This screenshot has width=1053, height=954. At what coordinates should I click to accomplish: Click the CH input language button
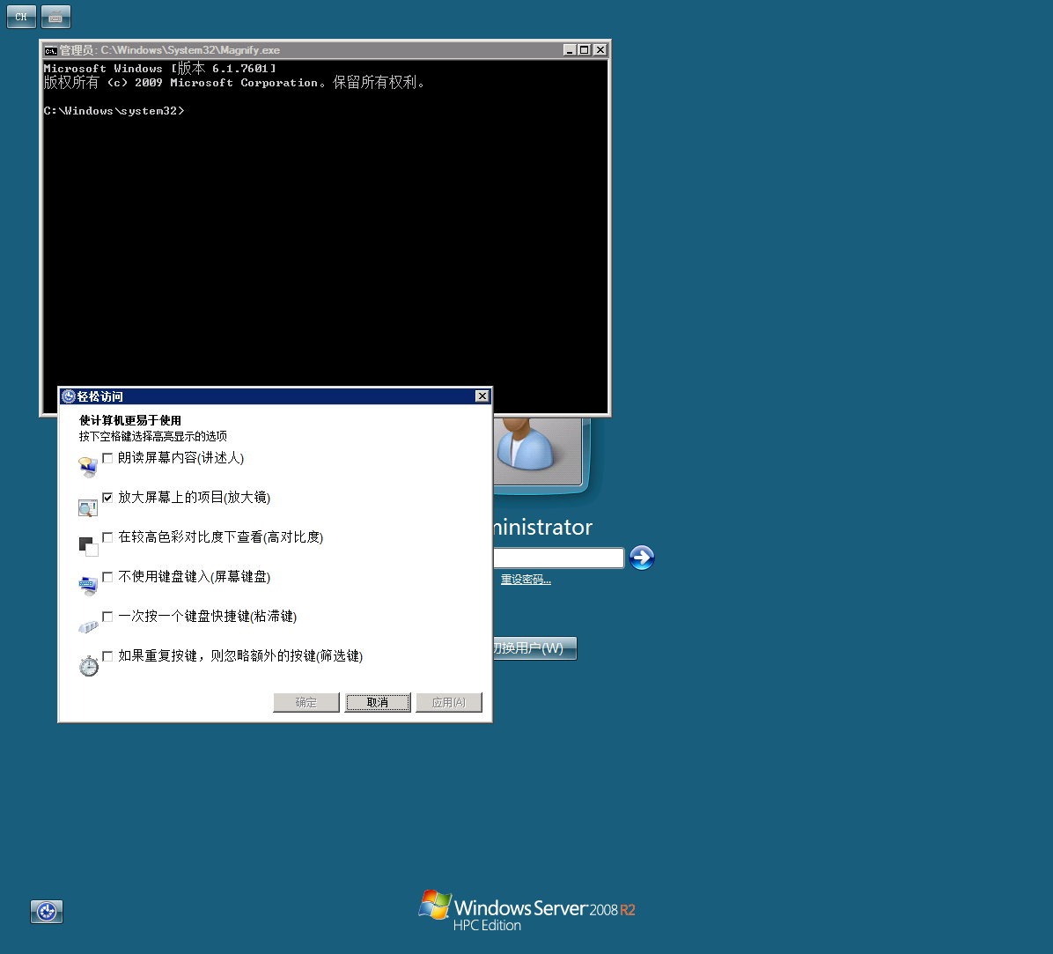21,17
